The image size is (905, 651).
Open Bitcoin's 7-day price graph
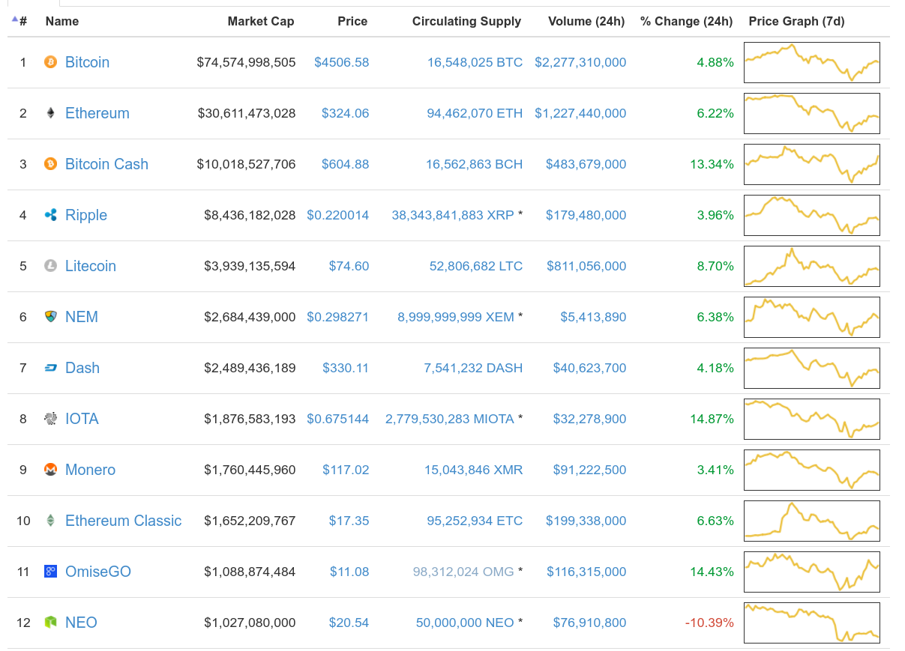tap(812, 62)
